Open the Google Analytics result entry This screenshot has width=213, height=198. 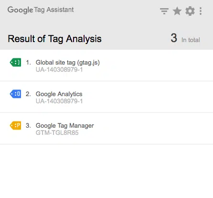(x=106, y=97)
